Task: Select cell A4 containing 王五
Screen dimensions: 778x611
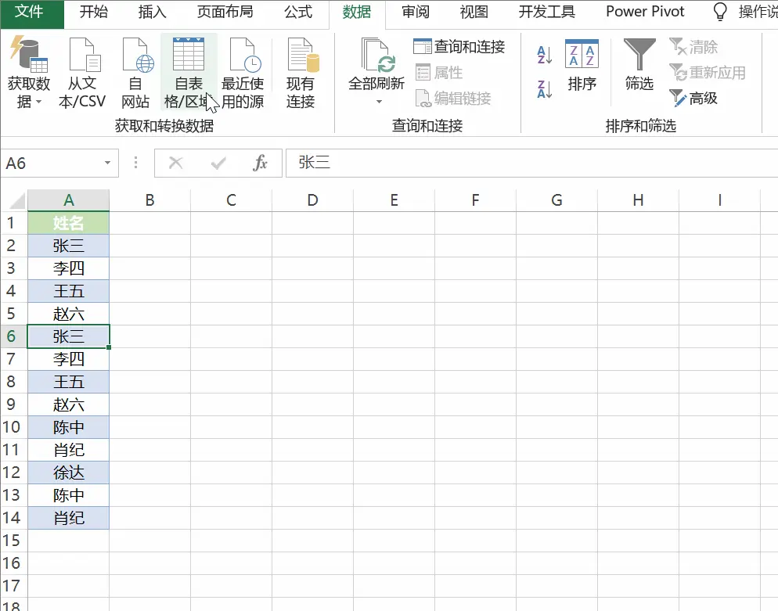Action: coord(68,291)
